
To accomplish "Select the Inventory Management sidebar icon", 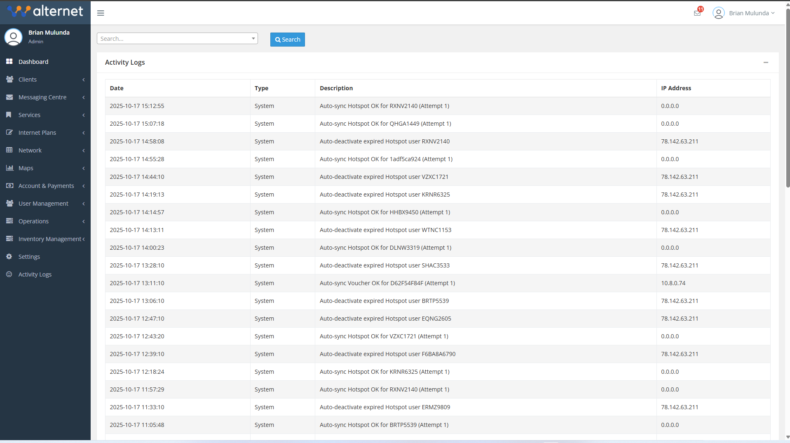I will 9,239.
